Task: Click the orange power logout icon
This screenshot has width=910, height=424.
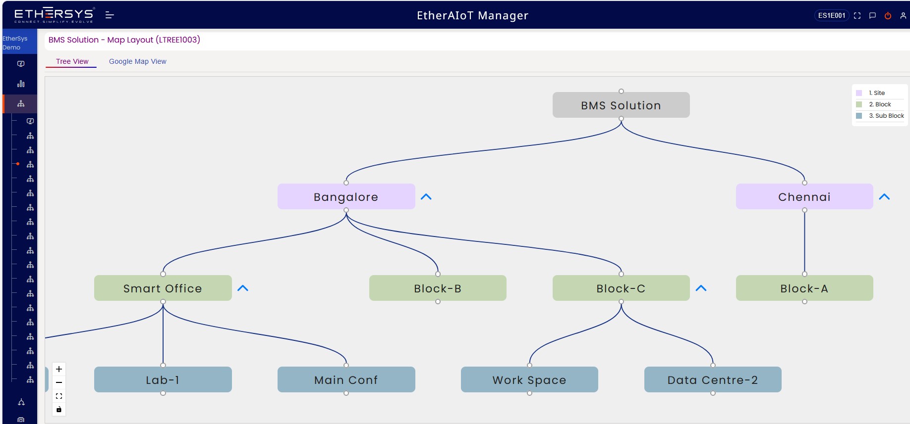Action: pos(888,16)
